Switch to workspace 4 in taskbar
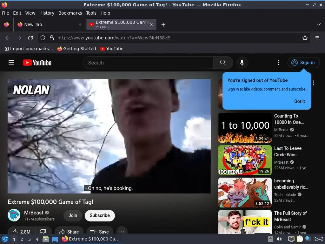This screenshot has height=244, width=325. 37,239
